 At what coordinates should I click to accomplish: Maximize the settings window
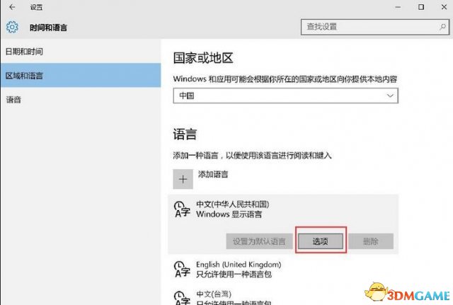point(421,7)
